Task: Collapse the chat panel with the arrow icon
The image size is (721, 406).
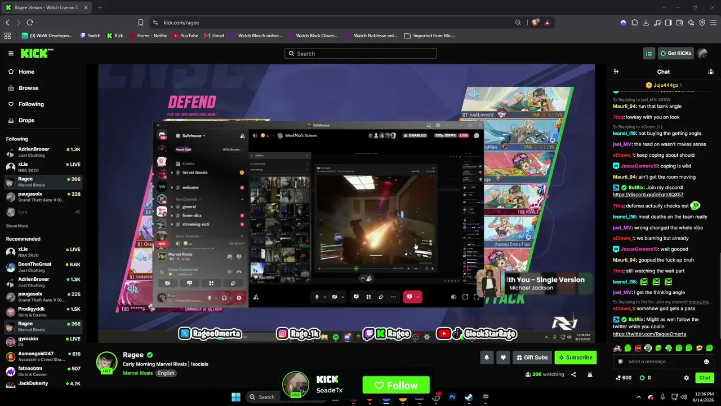Action: [x=616, y=72]
